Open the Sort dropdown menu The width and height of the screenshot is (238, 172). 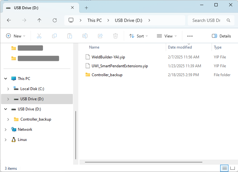(138, 36)
